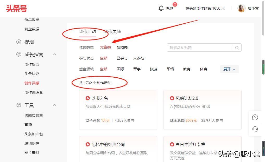
Task: Collapse the 工具 section chevron
Action: click(55, 105)
